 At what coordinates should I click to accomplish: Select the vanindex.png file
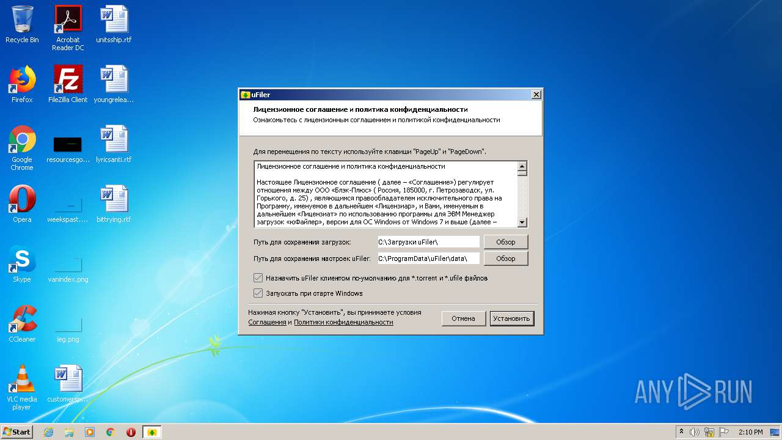coord(68,268)
